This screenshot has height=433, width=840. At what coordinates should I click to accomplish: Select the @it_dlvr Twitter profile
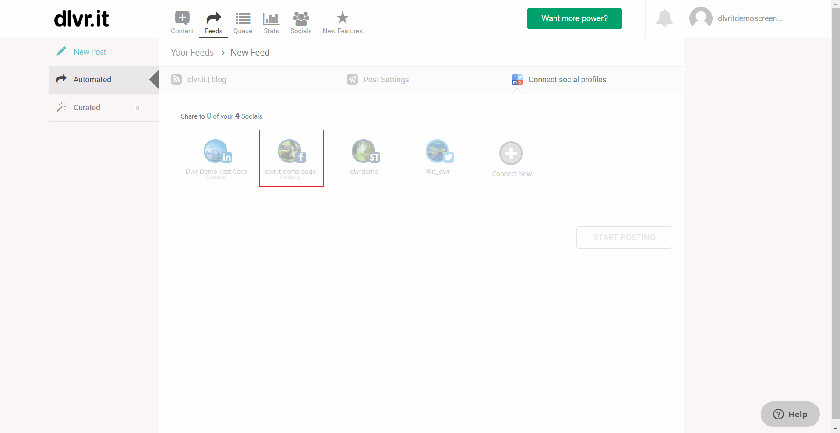pos(438,158)
